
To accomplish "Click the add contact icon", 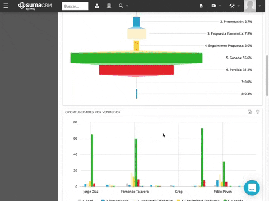I will 97,6.
